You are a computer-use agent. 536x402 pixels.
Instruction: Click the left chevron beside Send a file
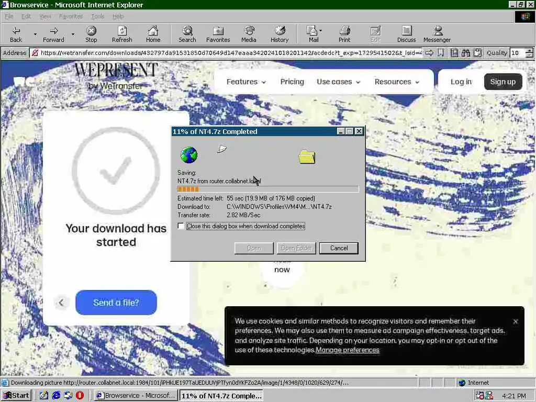tap(61, 303)
